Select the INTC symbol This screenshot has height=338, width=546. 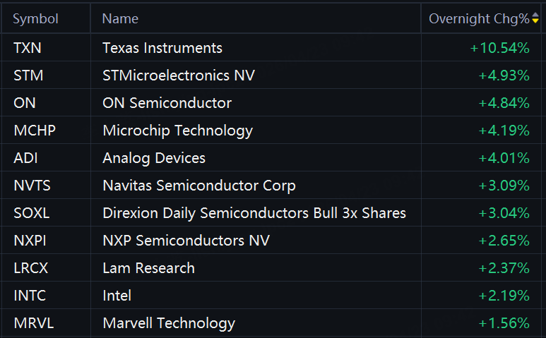30,296
